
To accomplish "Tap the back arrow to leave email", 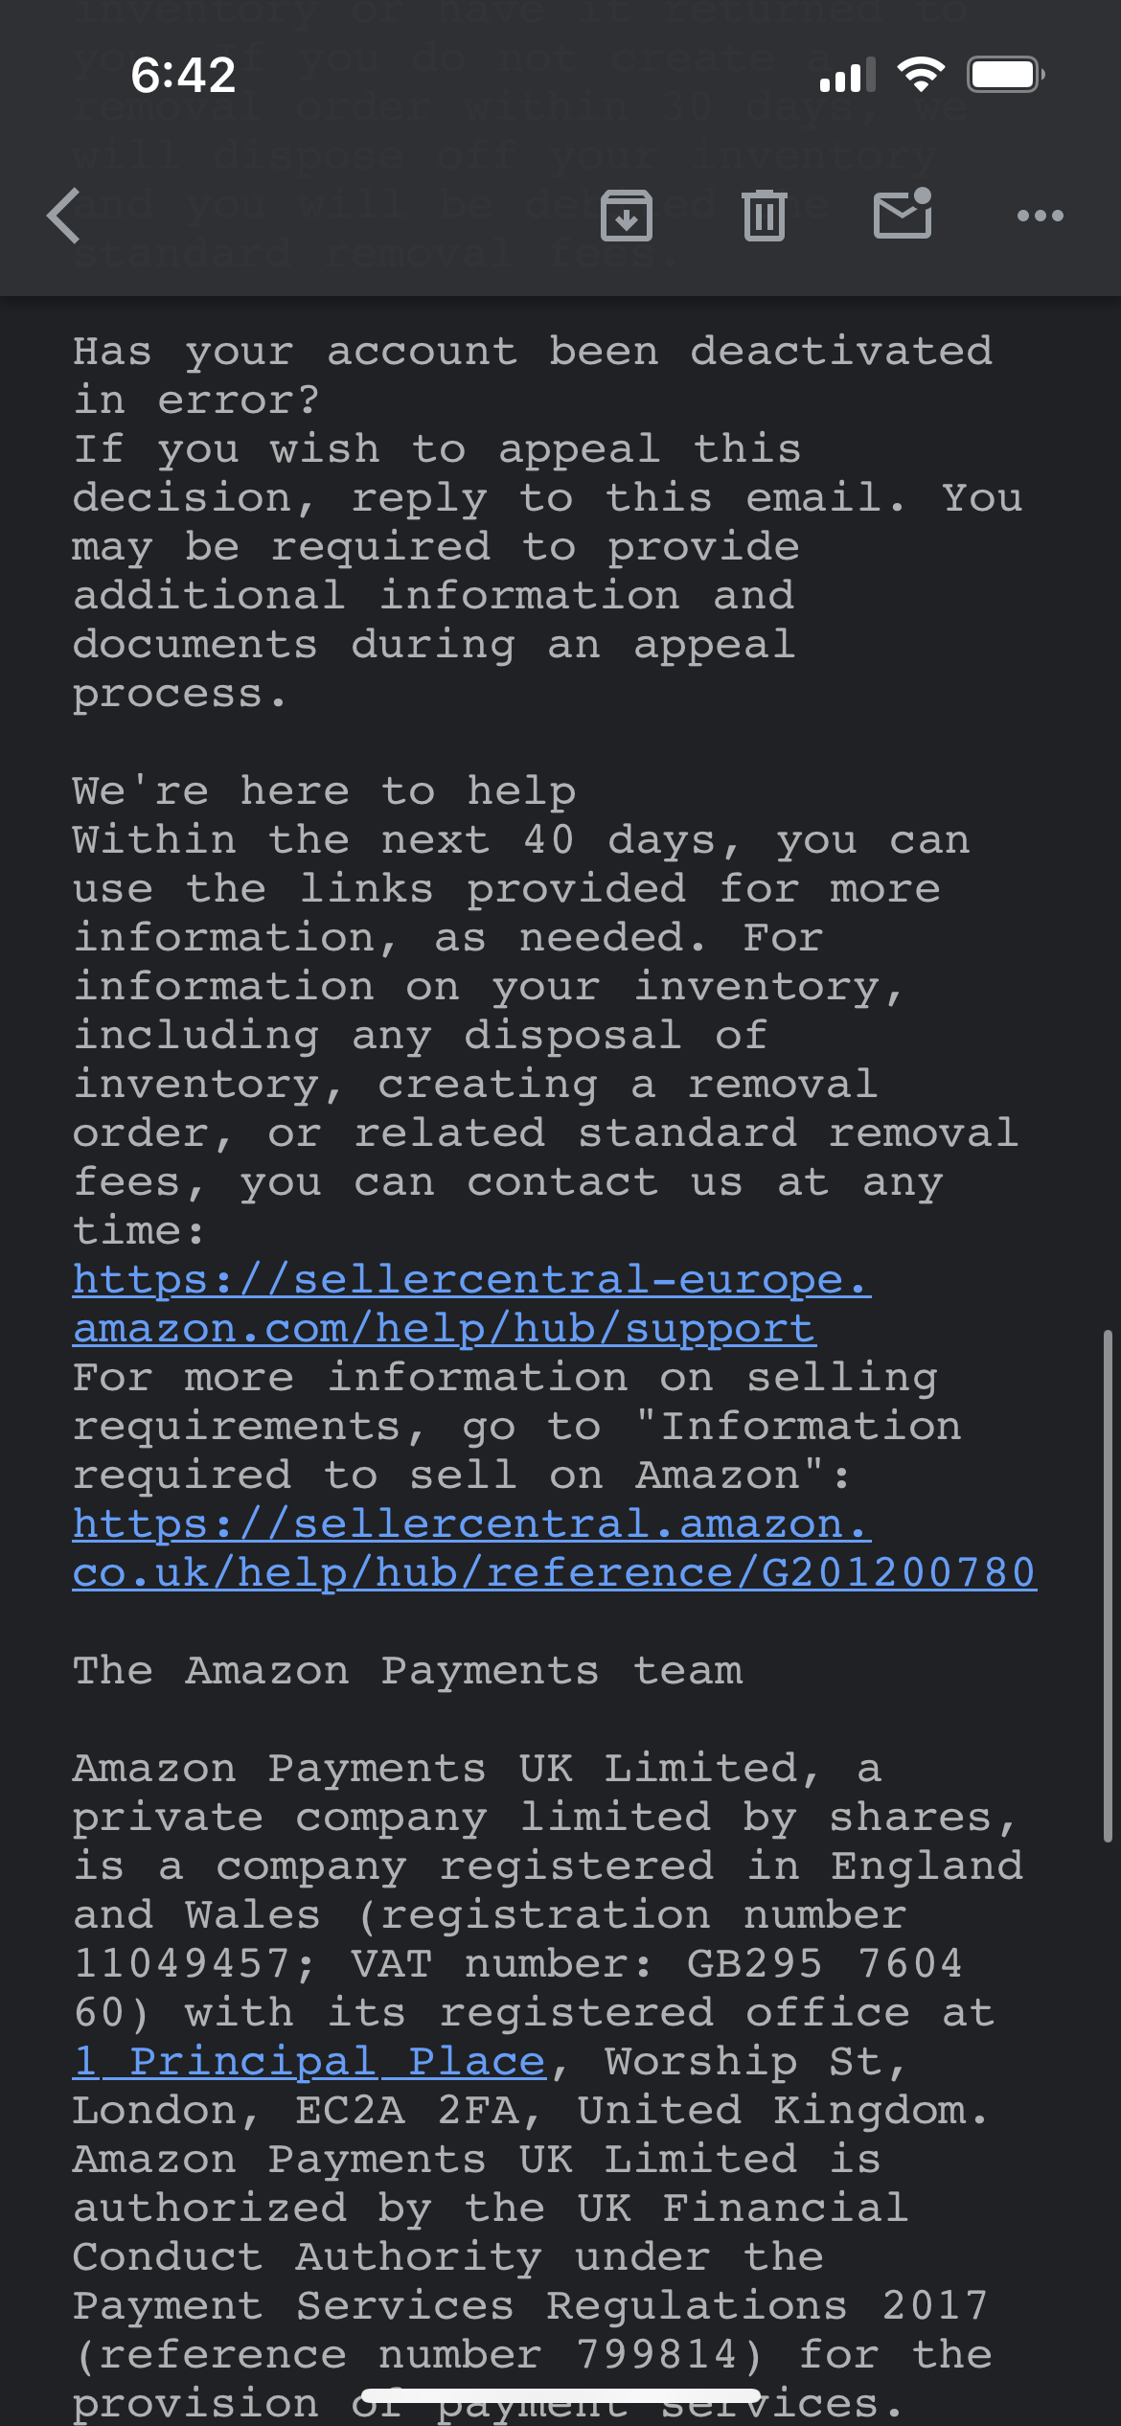I will click(x=64, y=216).
